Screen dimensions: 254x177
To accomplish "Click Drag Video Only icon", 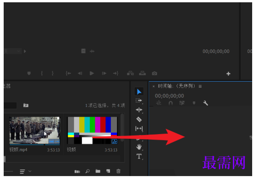I will pos(83,51).
